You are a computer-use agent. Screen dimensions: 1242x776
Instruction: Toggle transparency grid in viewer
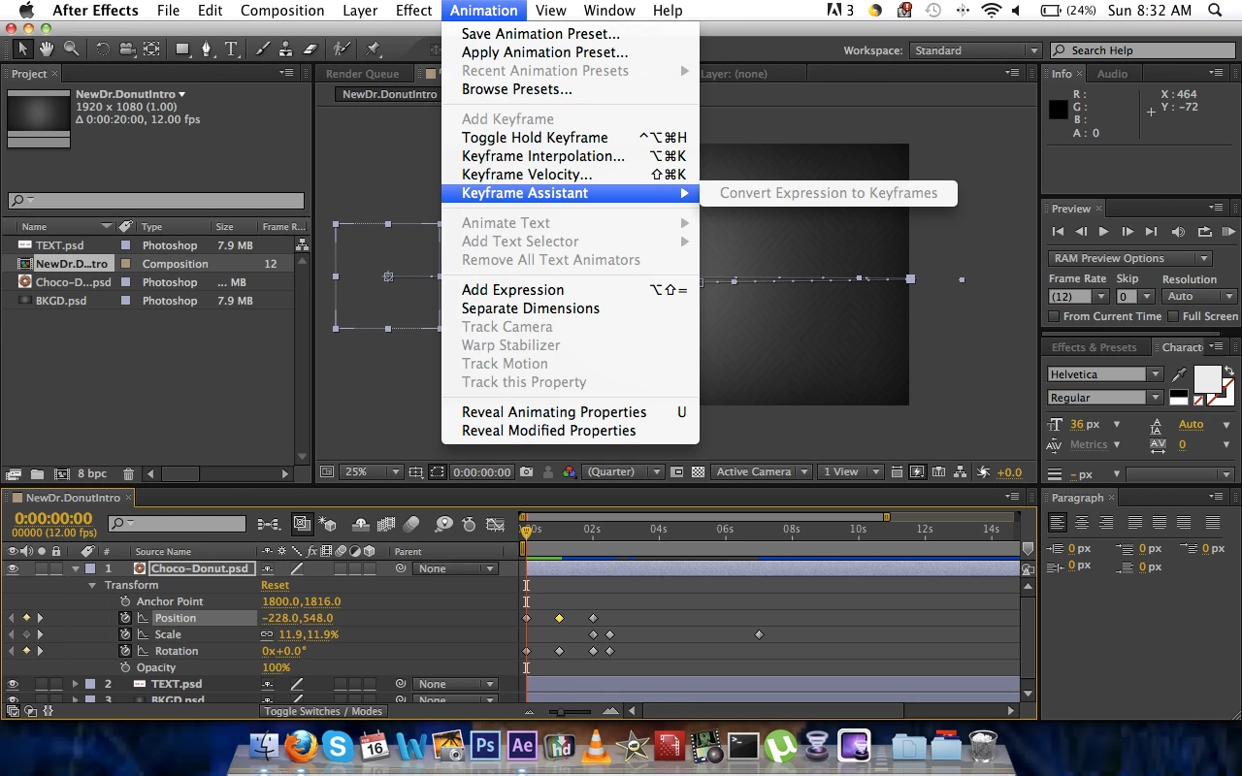point(698,472)
